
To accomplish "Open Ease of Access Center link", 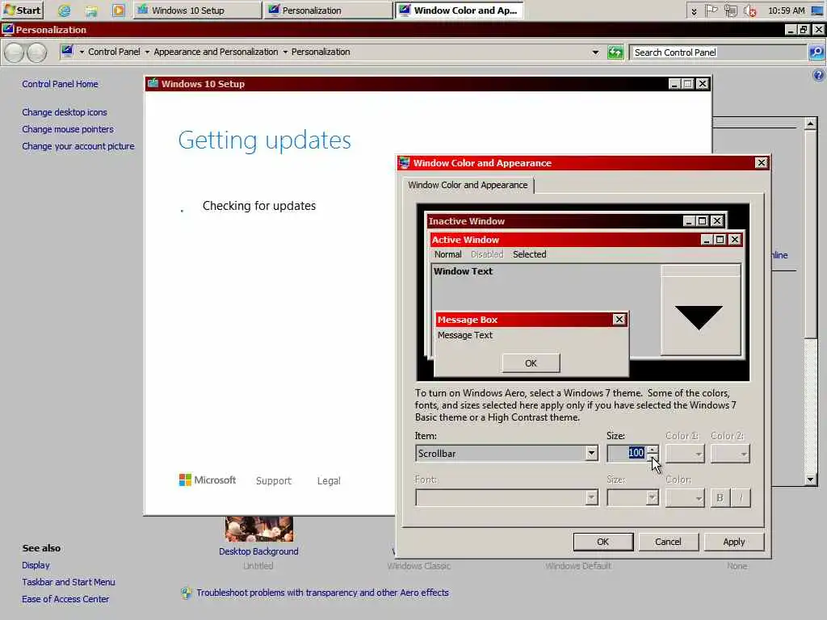I will [x=65, y=599].
